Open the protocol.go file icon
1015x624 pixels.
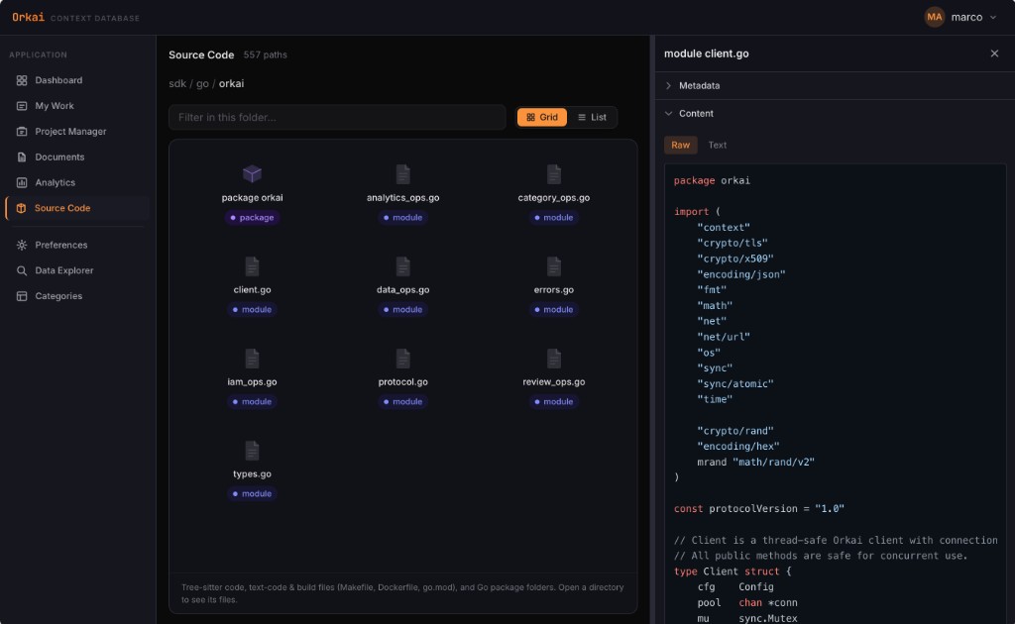click(402, 359)
